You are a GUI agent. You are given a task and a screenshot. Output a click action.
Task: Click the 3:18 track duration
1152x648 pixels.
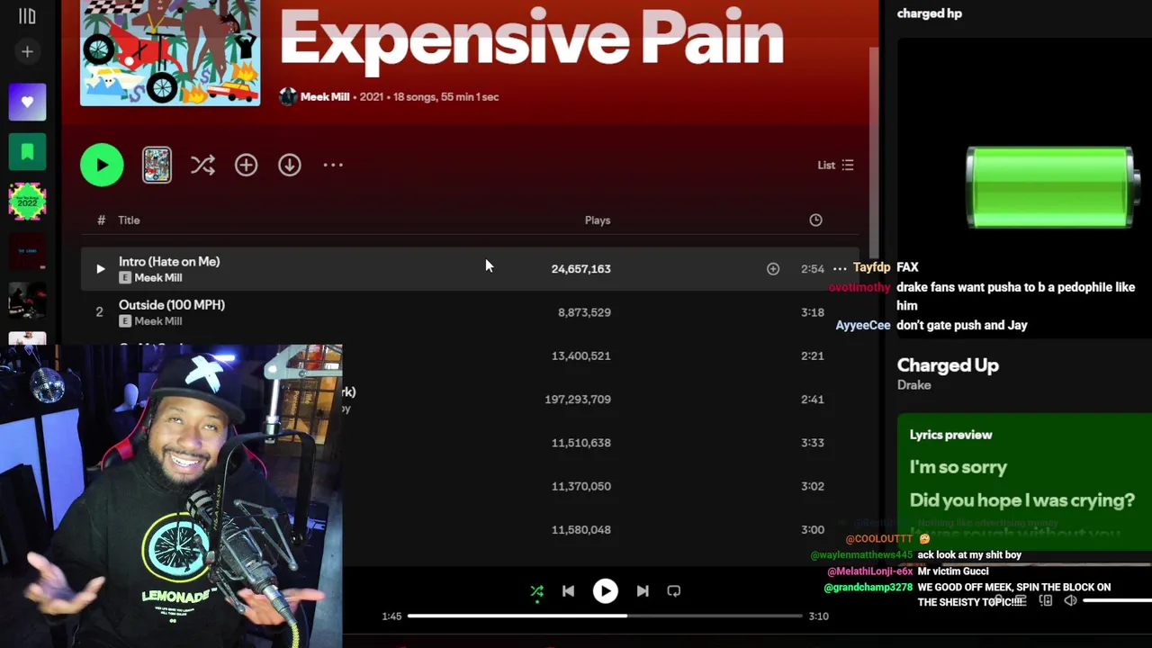[813, 312]
